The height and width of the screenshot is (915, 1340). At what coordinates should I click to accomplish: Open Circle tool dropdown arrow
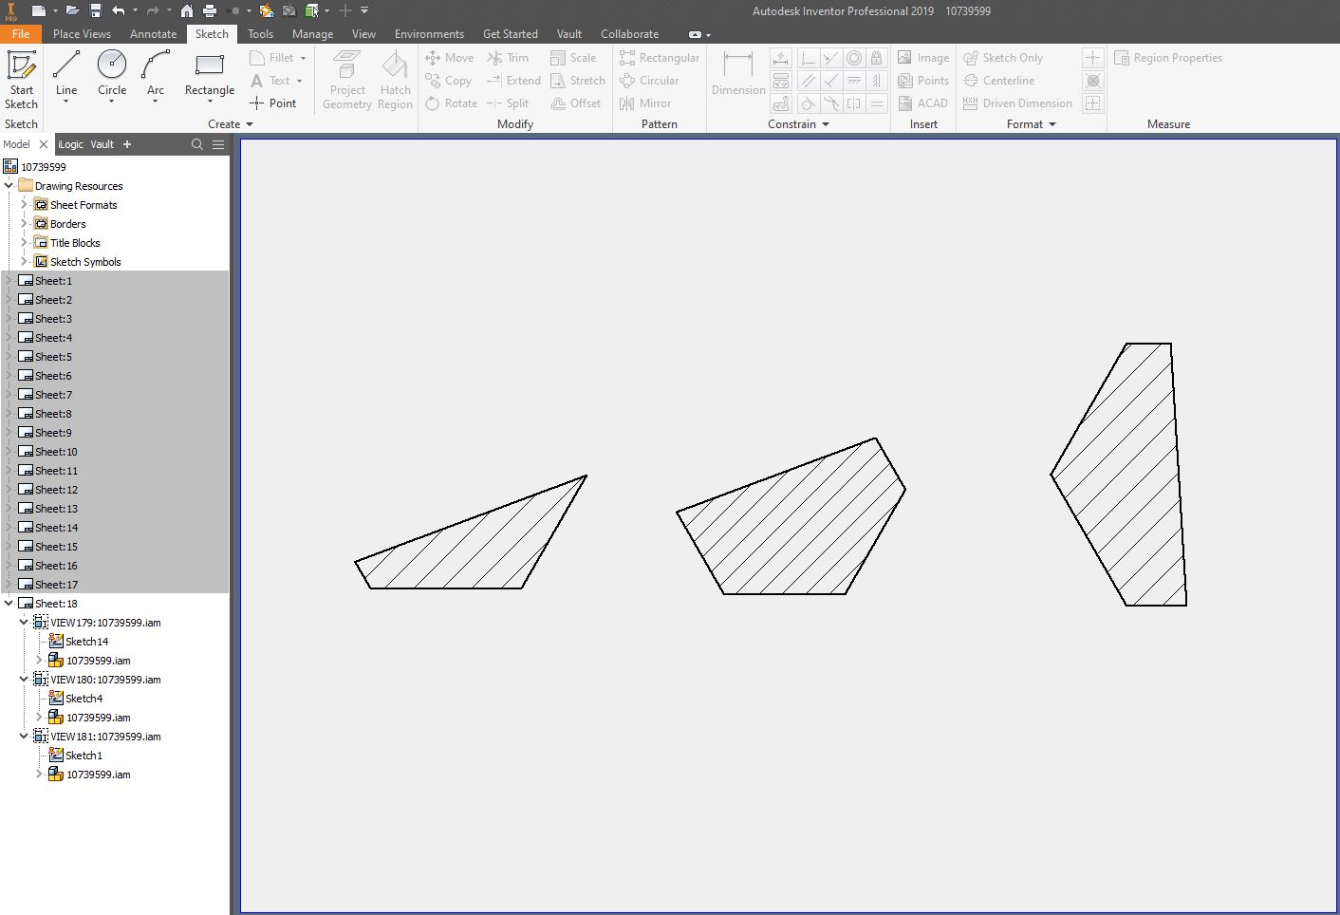click(x=112, y=101)
